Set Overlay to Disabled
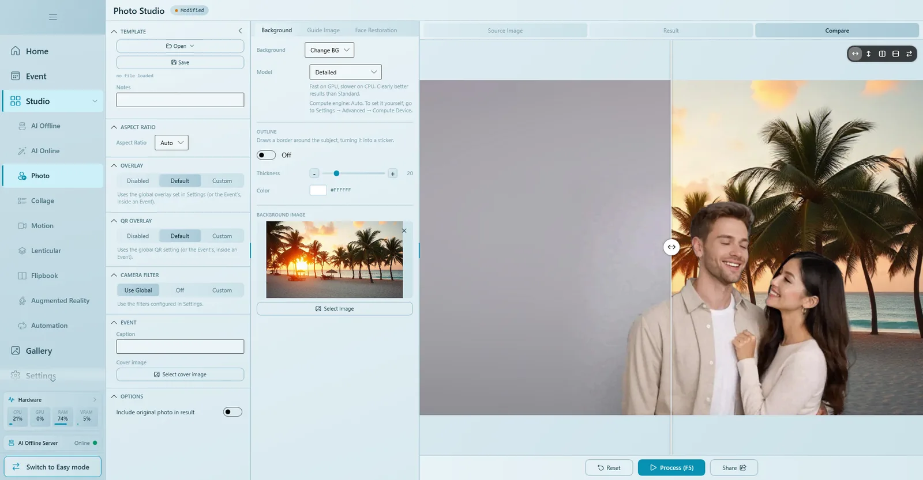The height and width of the screenshot is (480, 923). coord(138,181)
